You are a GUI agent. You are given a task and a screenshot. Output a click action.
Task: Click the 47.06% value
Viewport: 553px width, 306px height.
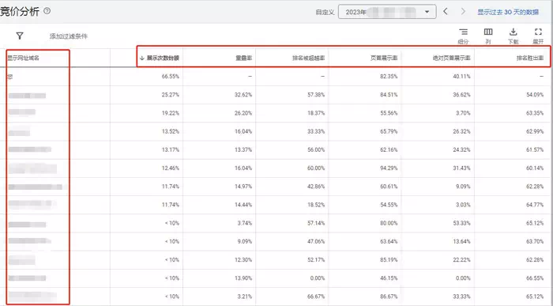(x=316, y=241)
